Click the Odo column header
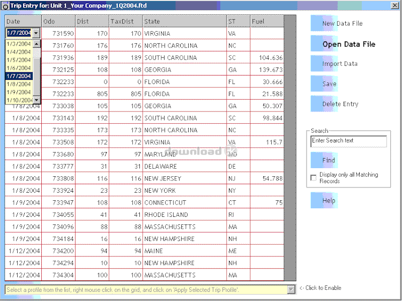Viewport: 402px width, 301px height. point(58,21)
